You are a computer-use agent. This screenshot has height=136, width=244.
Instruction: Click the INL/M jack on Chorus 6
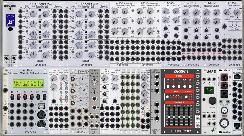coord(198,76)
